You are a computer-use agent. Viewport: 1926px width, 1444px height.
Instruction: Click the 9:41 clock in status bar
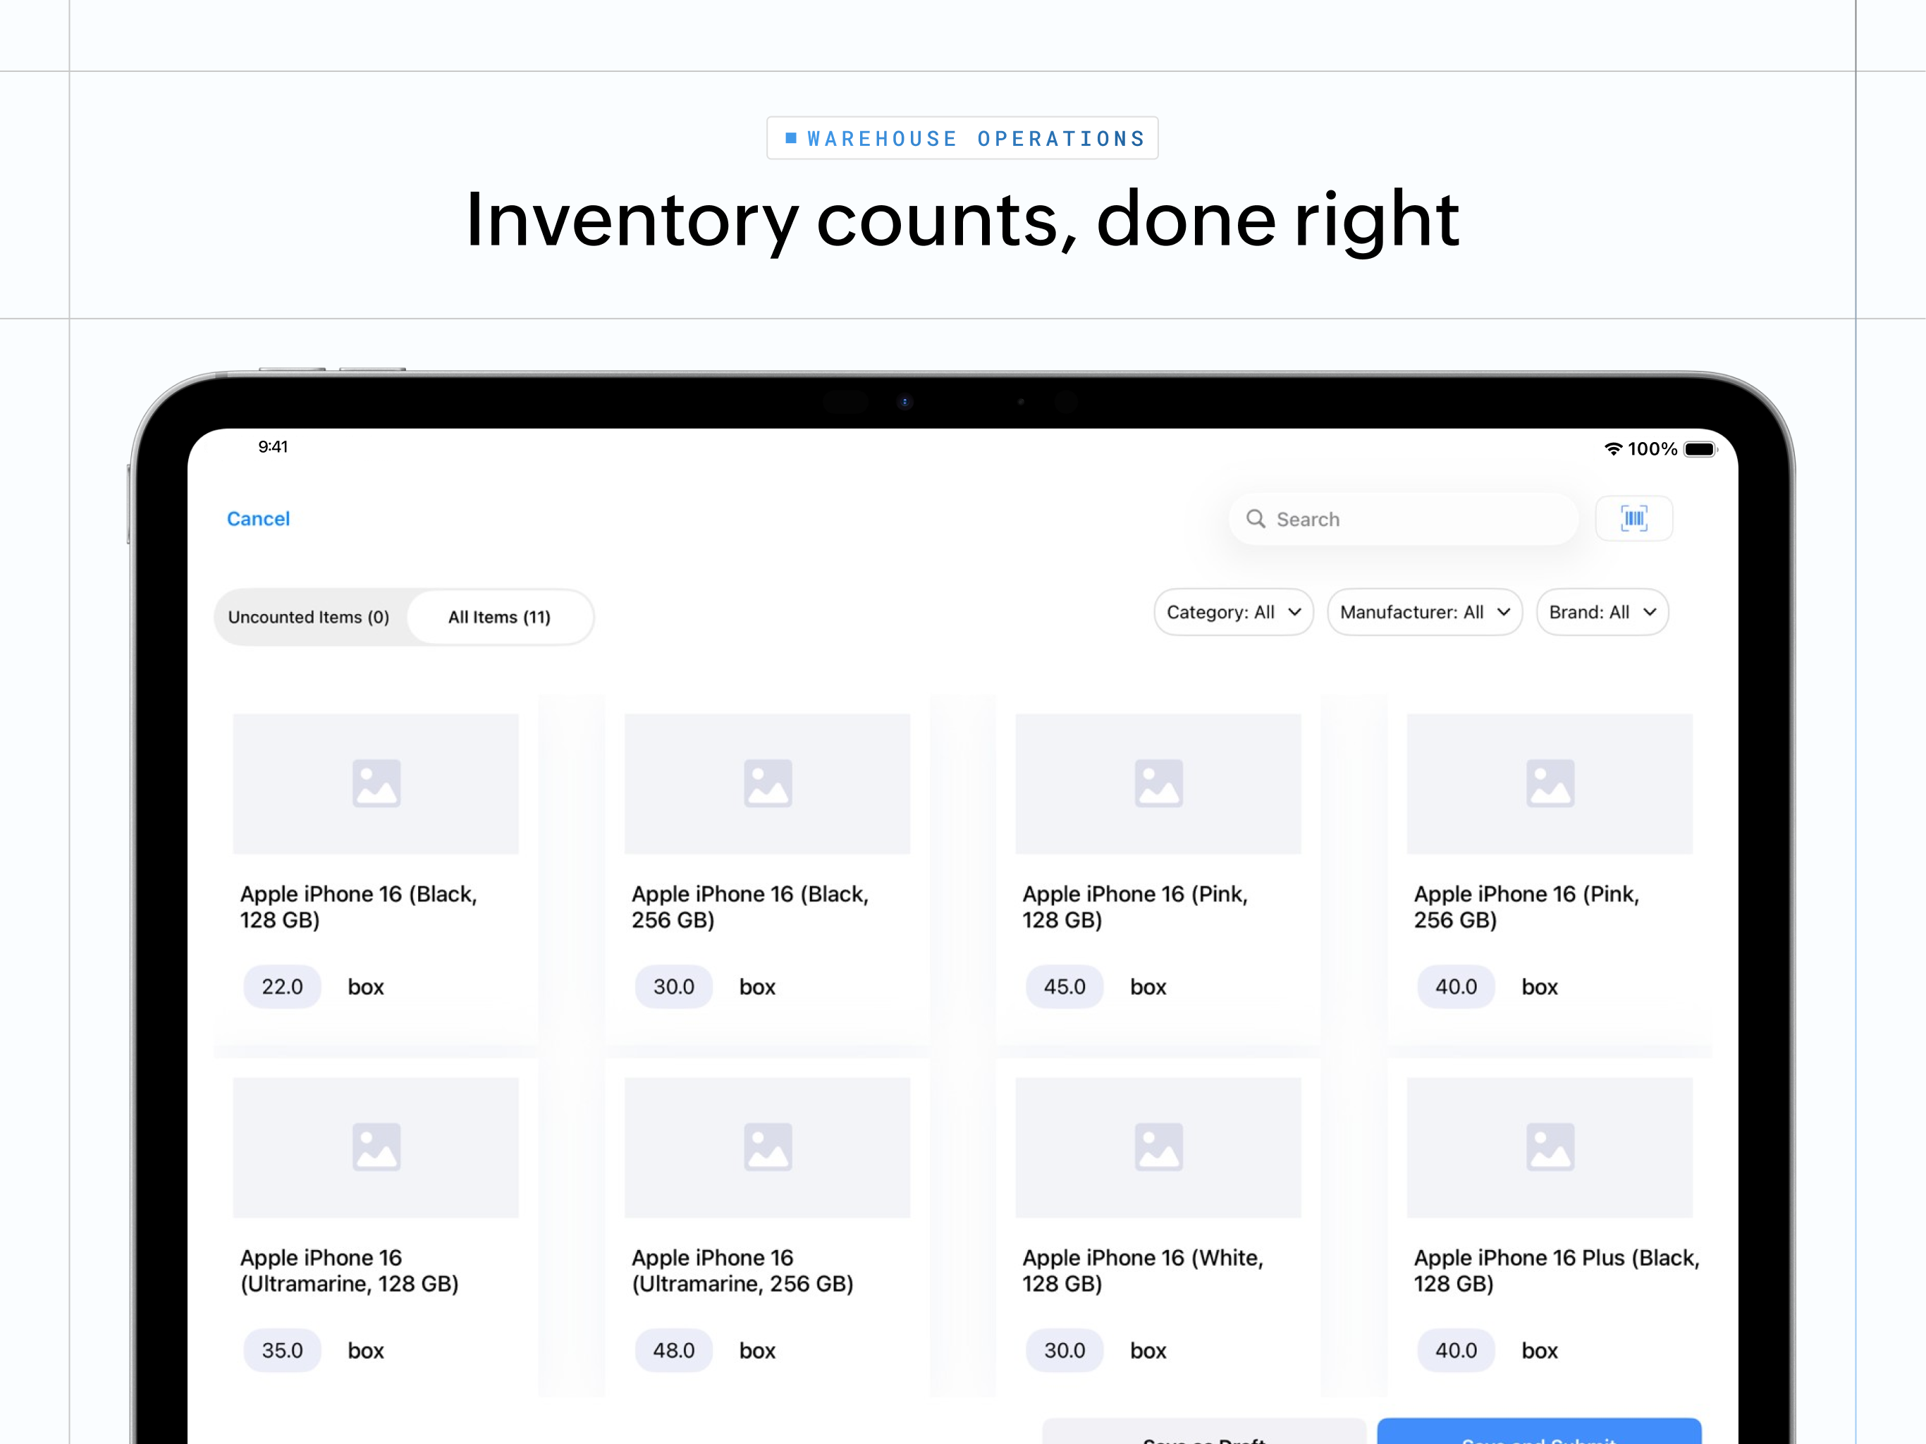[273, 447]
